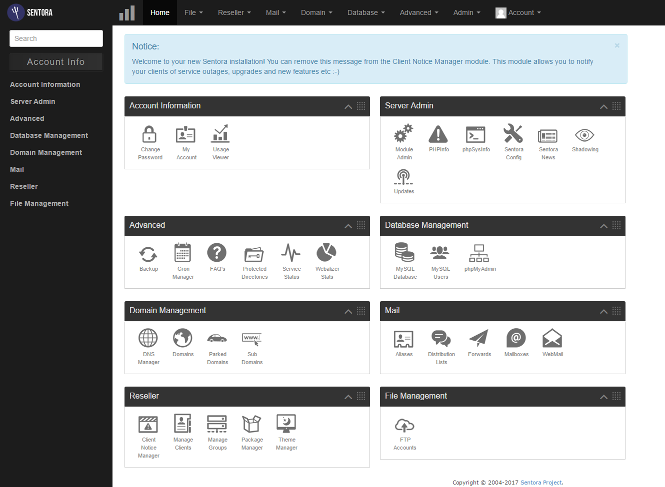Click the Account Info sidebar button

point(56,62)
